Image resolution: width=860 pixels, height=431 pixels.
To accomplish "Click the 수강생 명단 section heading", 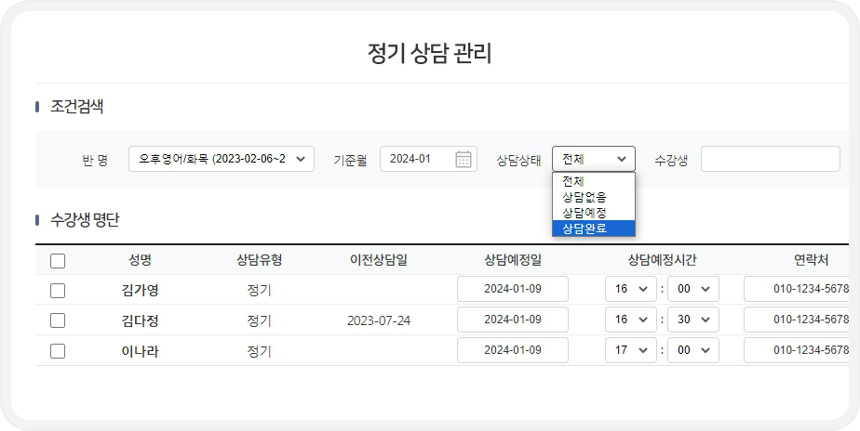I will 85,220.
